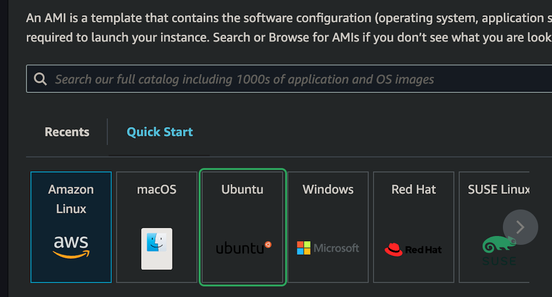
Task: Choose the macOS AMI tile
Action: coord(157,227)
